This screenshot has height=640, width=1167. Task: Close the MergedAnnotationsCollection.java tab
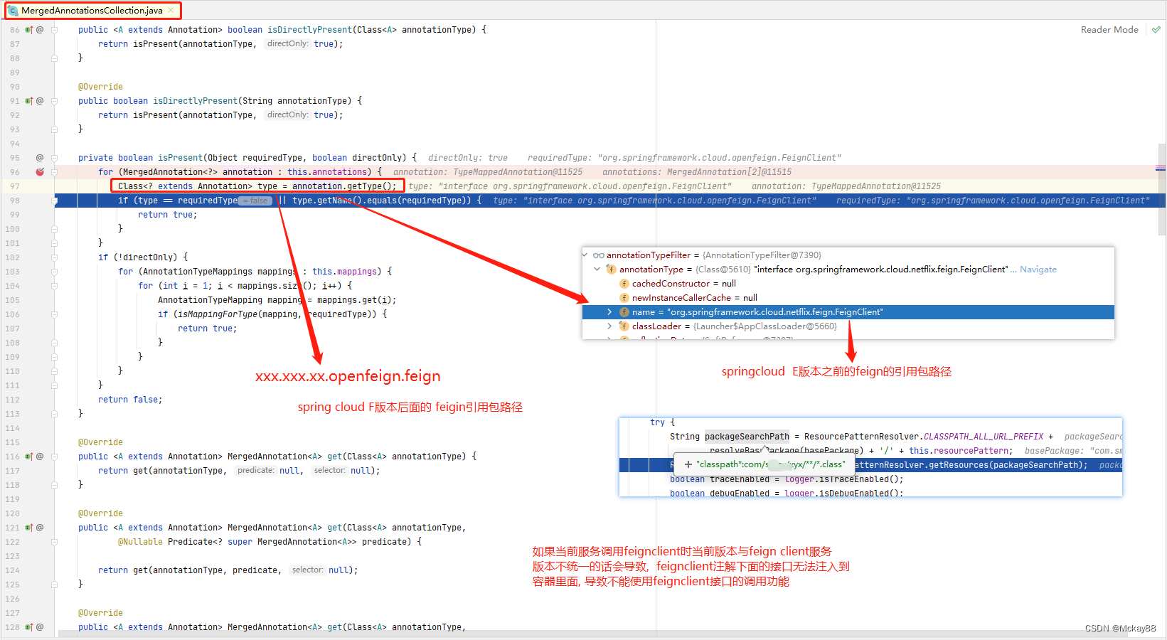171,11
